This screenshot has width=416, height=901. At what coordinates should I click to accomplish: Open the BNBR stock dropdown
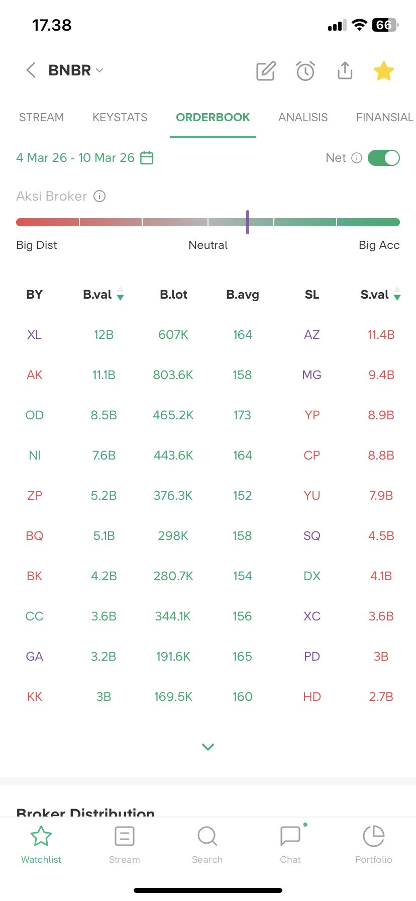coord(99,70)
